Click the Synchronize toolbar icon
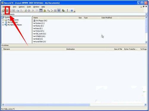149x111 pixels. point(63,10)
